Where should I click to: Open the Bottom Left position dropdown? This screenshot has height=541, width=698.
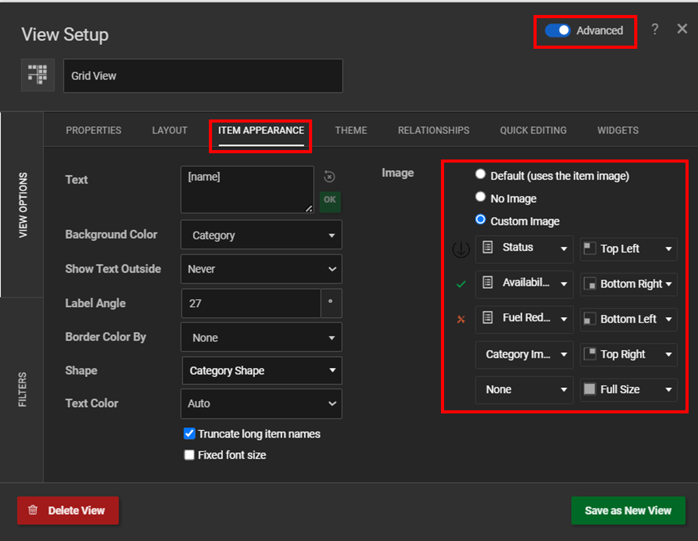(x=629, y=319)
